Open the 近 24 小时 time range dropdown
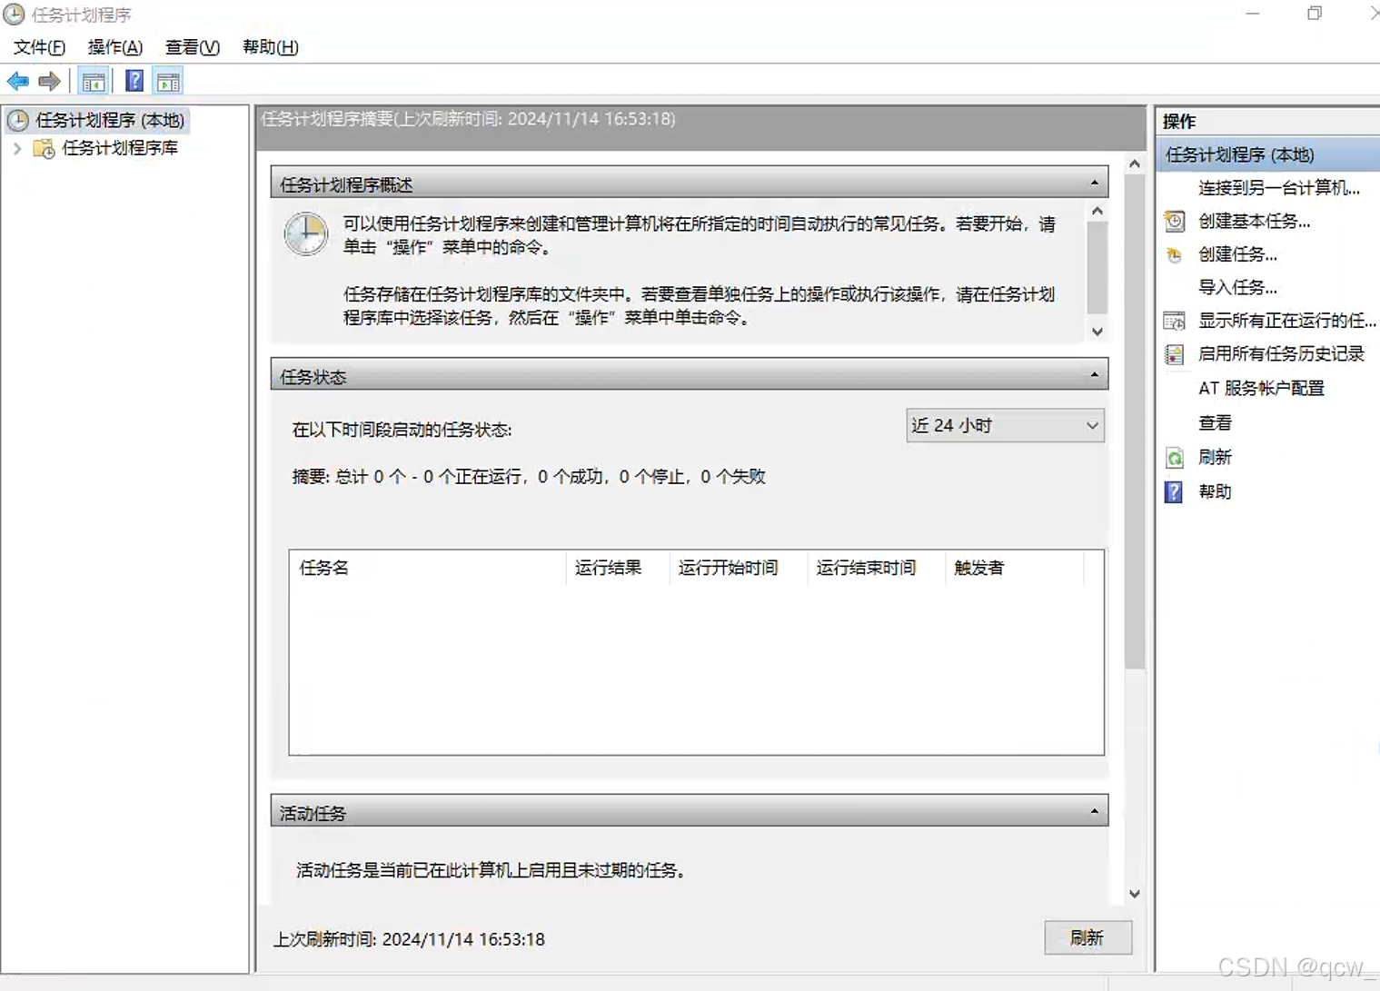 pyautogui.click(x=1005, y=425)
